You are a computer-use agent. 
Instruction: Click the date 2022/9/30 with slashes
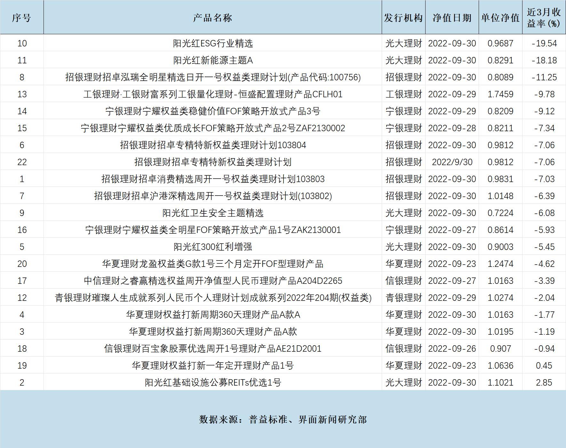pos(452,162)
